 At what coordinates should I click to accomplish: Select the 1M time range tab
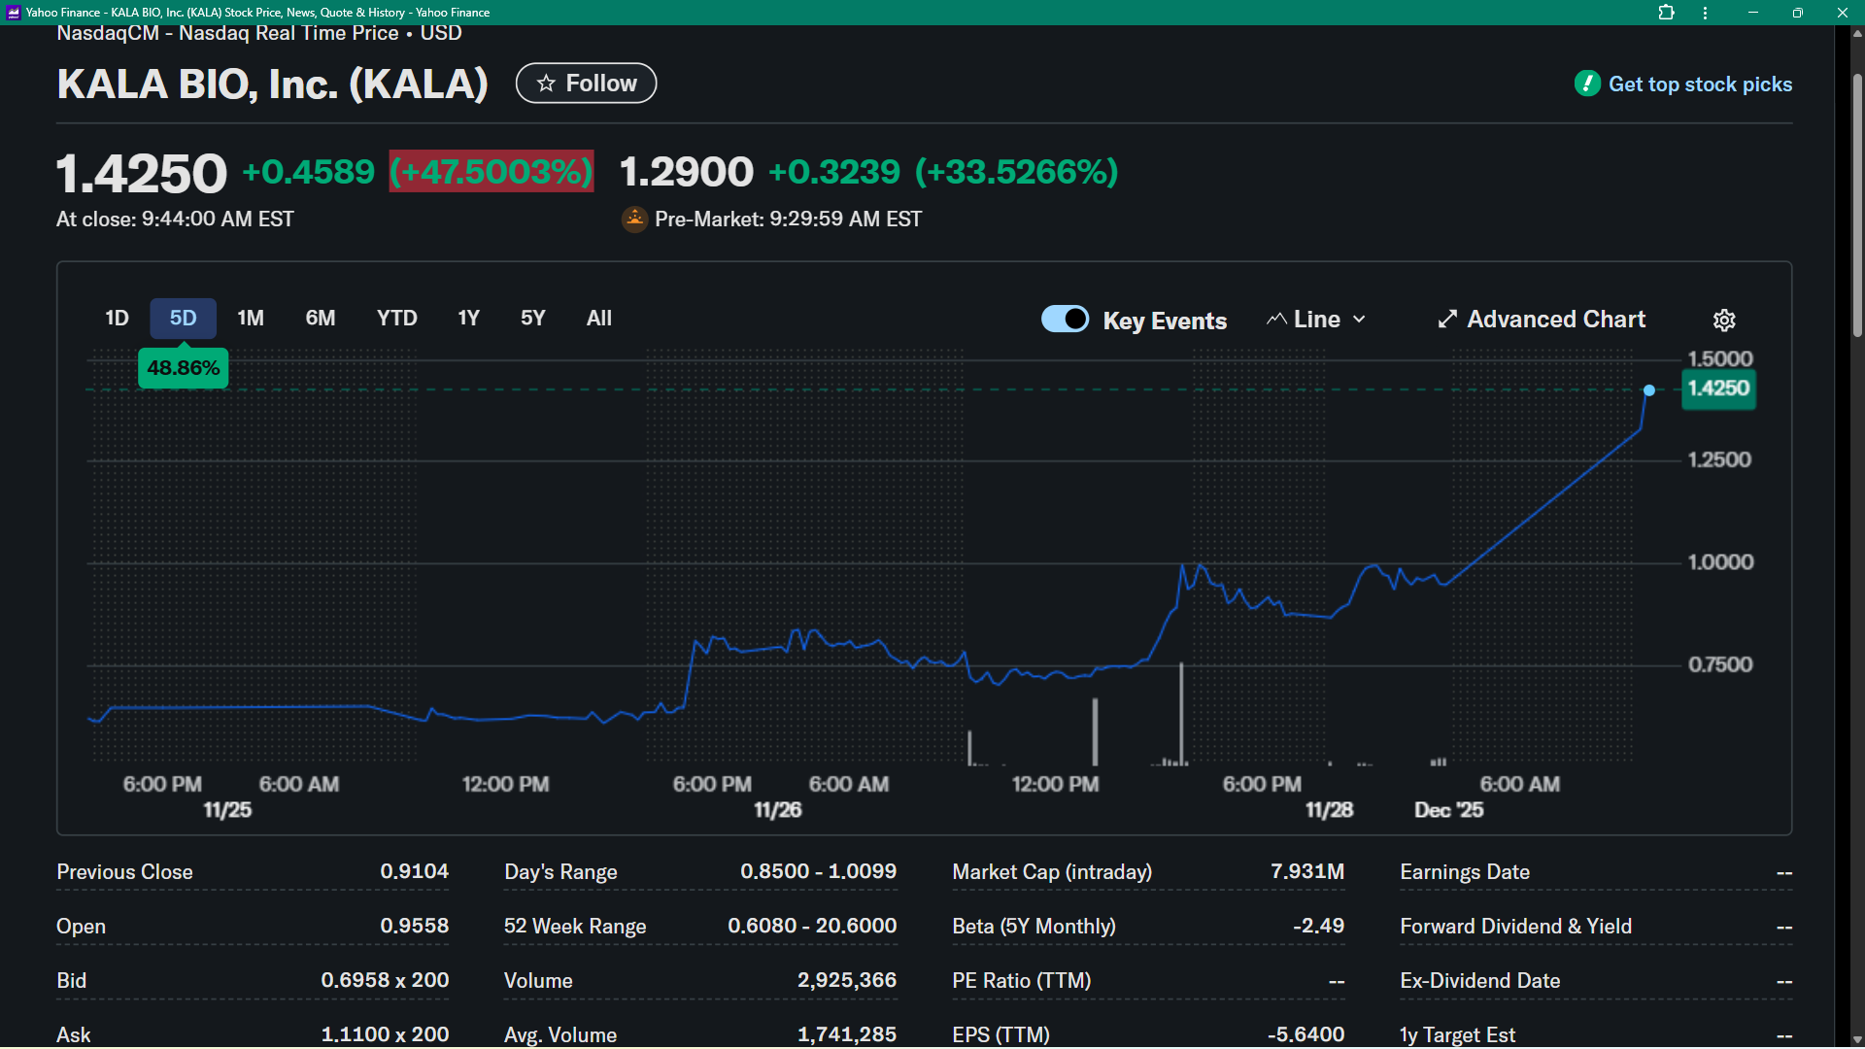250,318
